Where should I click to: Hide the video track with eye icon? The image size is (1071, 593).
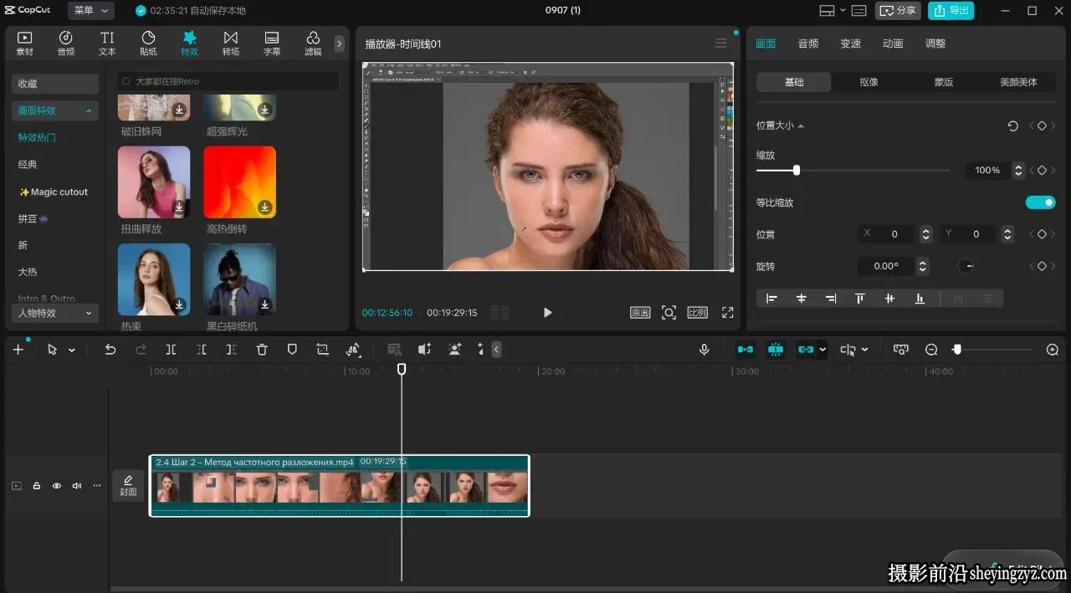[57, 486]
